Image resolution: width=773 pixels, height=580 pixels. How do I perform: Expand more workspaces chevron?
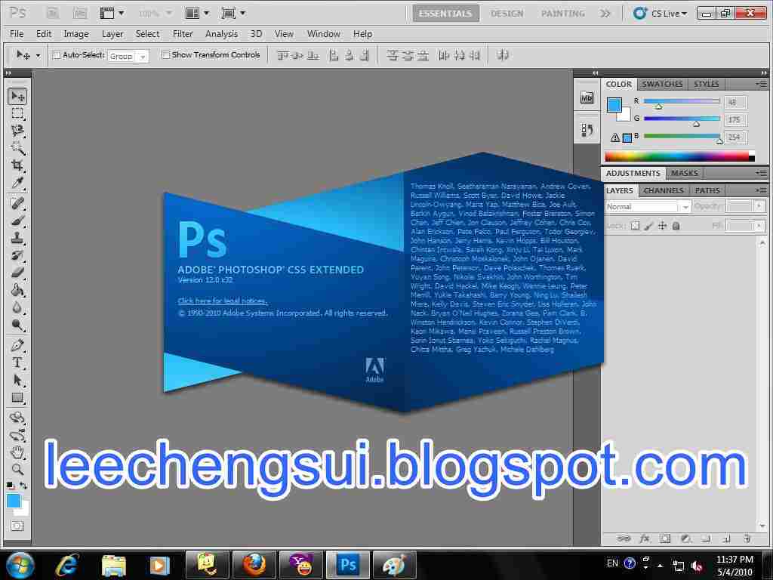coord(605,14)
